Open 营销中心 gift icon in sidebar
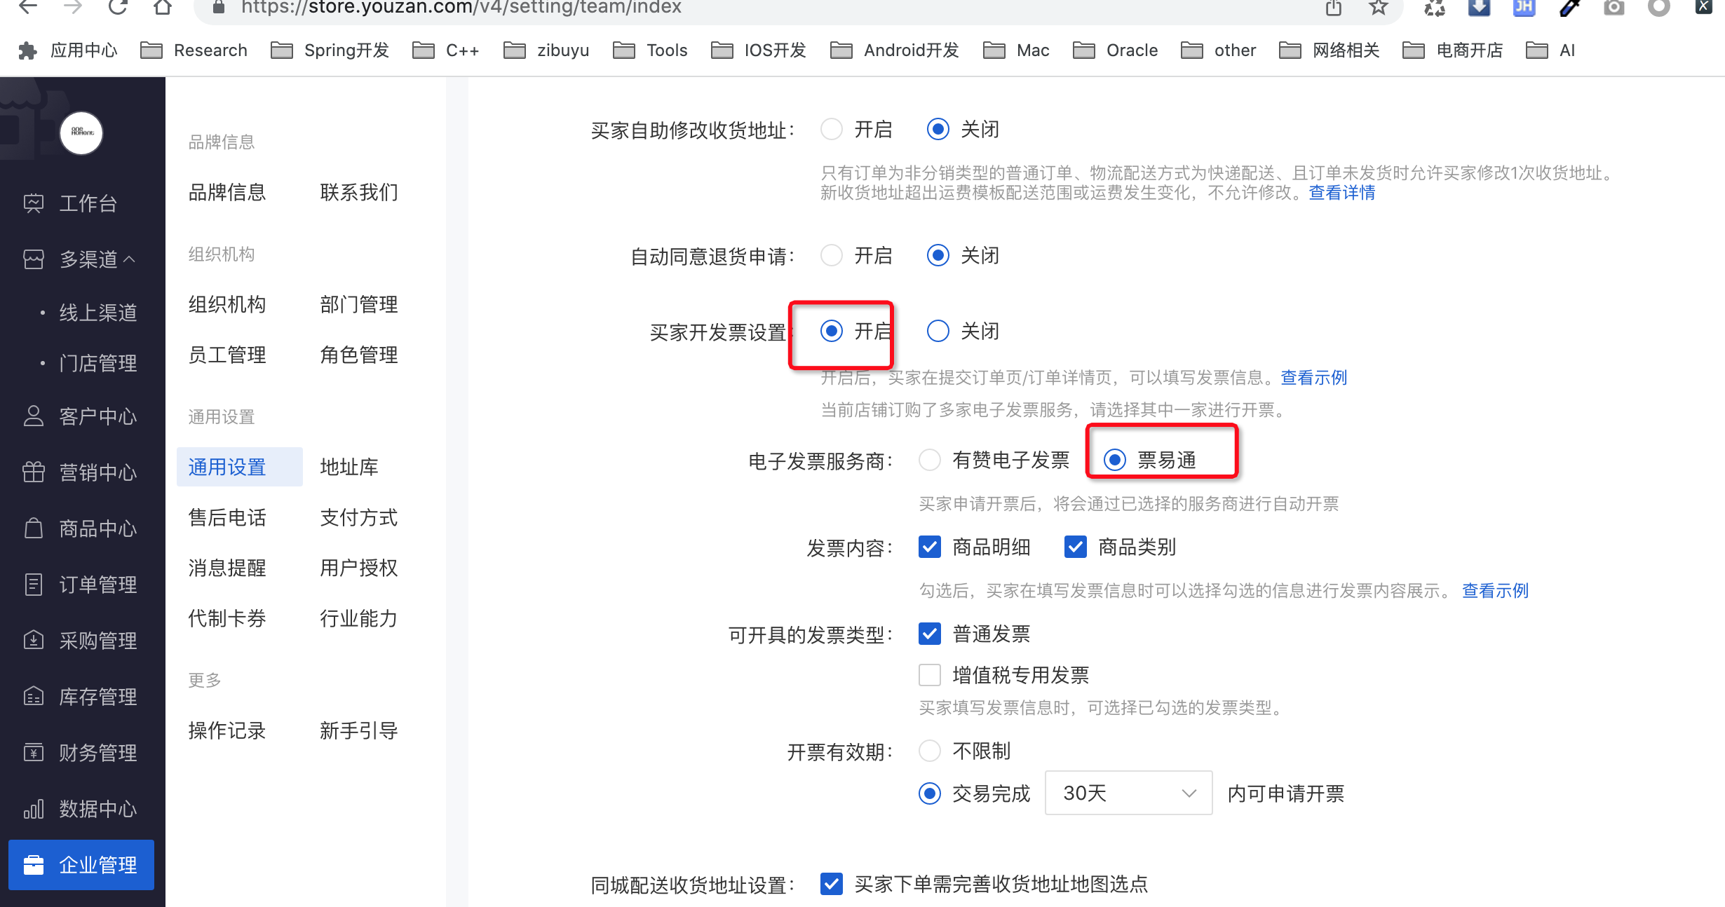The width and height of the screenshot is (1725, 907). (x=33, y=472)
